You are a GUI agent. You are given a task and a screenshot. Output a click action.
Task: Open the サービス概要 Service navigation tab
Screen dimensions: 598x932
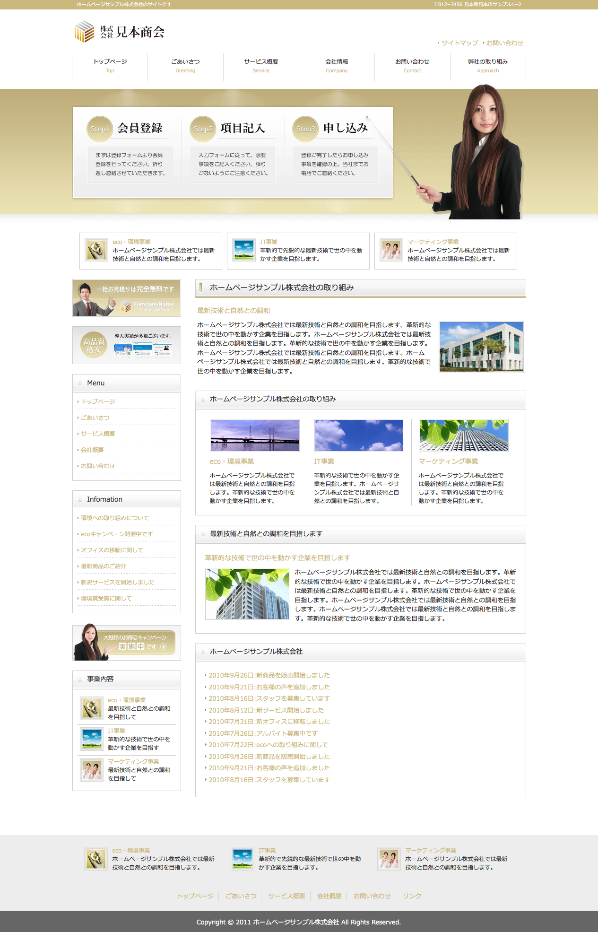(261, 66)
